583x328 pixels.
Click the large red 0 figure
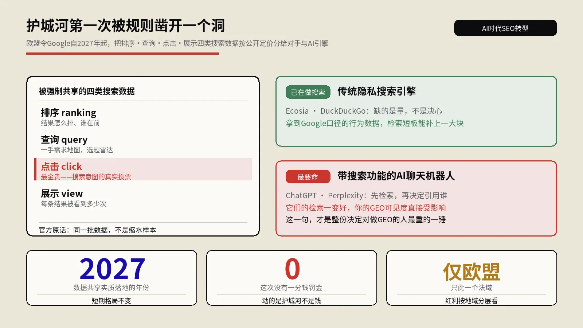292,269
